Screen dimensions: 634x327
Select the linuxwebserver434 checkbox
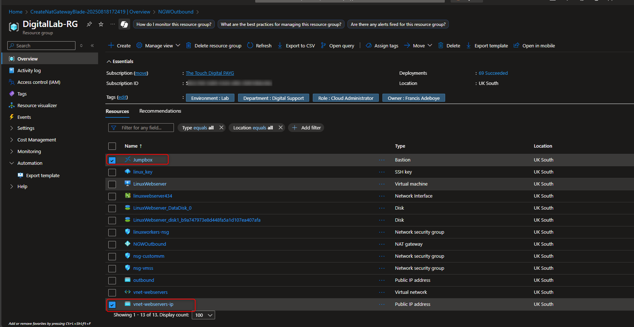112,196
